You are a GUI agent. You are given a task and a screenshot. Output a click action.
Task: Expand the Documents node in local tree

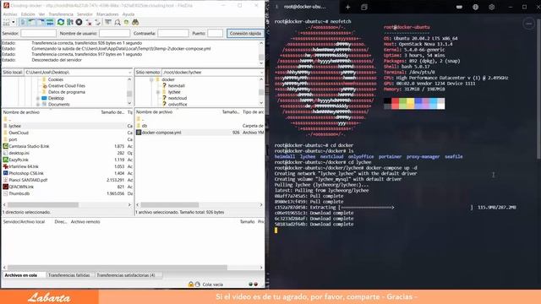[x=38, y=104]
